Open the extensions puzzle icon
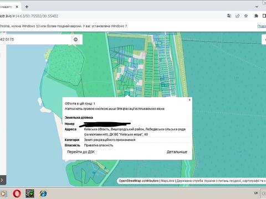266x199 pixels. tap(256, 16)
